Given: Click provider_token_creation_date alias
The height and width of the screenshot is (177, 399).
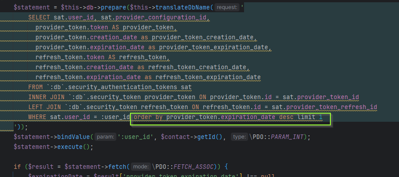Looking at the screenshot, I should coord(203,38).
